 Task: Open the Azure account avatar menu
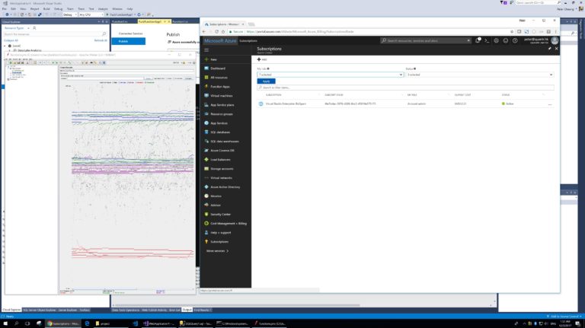555,40
